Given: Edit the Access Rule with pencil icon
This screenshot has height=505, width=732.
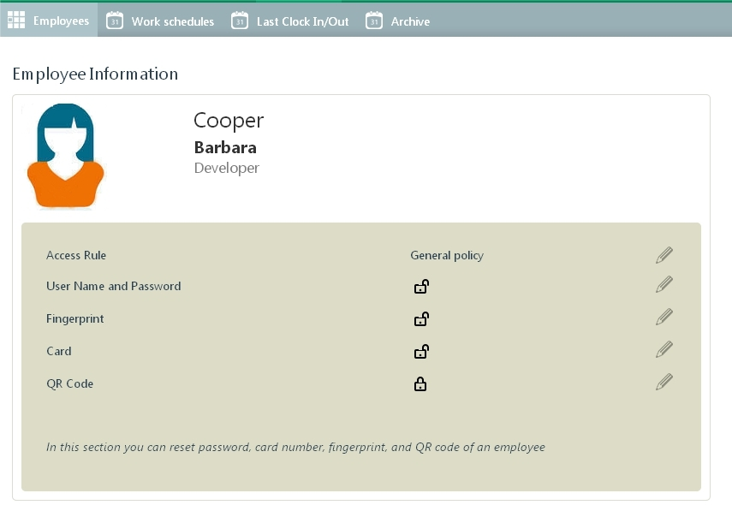Looking at the screenshot, I should [x=664, y=255].
